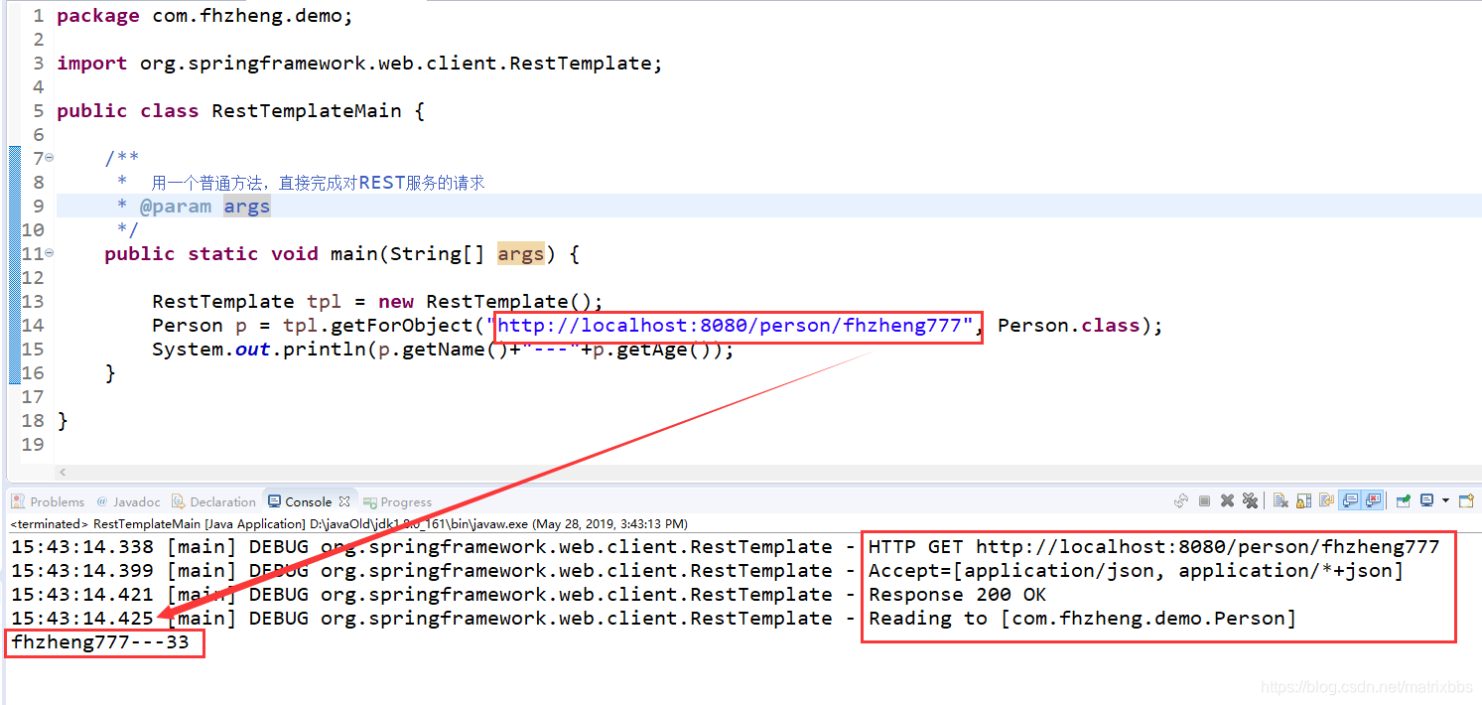Image resolution: width=1482 pixels, height=705 pixels.
Task: Click timestamp 15:43:14.338 in the console
Action: (x=82, y=546)
